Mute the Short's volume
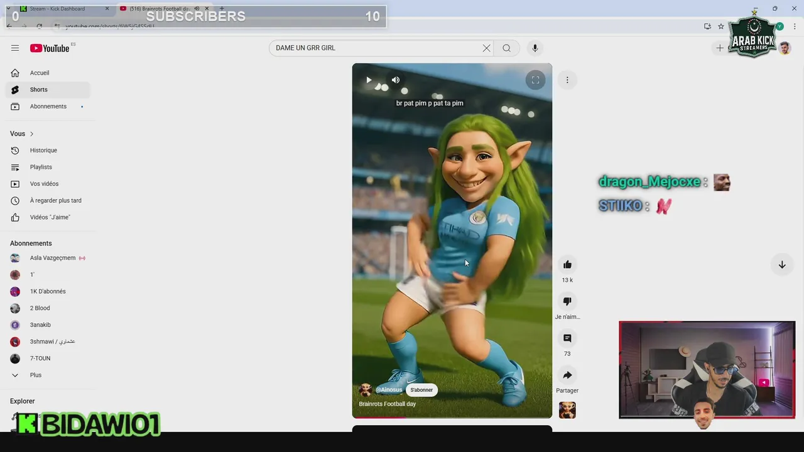 pyautogui.click(x=396, y=80)
